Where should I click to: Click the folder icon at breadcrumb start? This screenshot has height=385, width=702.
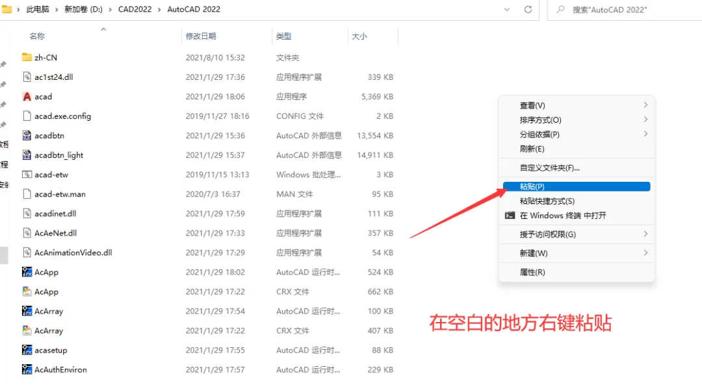[9, 9]
